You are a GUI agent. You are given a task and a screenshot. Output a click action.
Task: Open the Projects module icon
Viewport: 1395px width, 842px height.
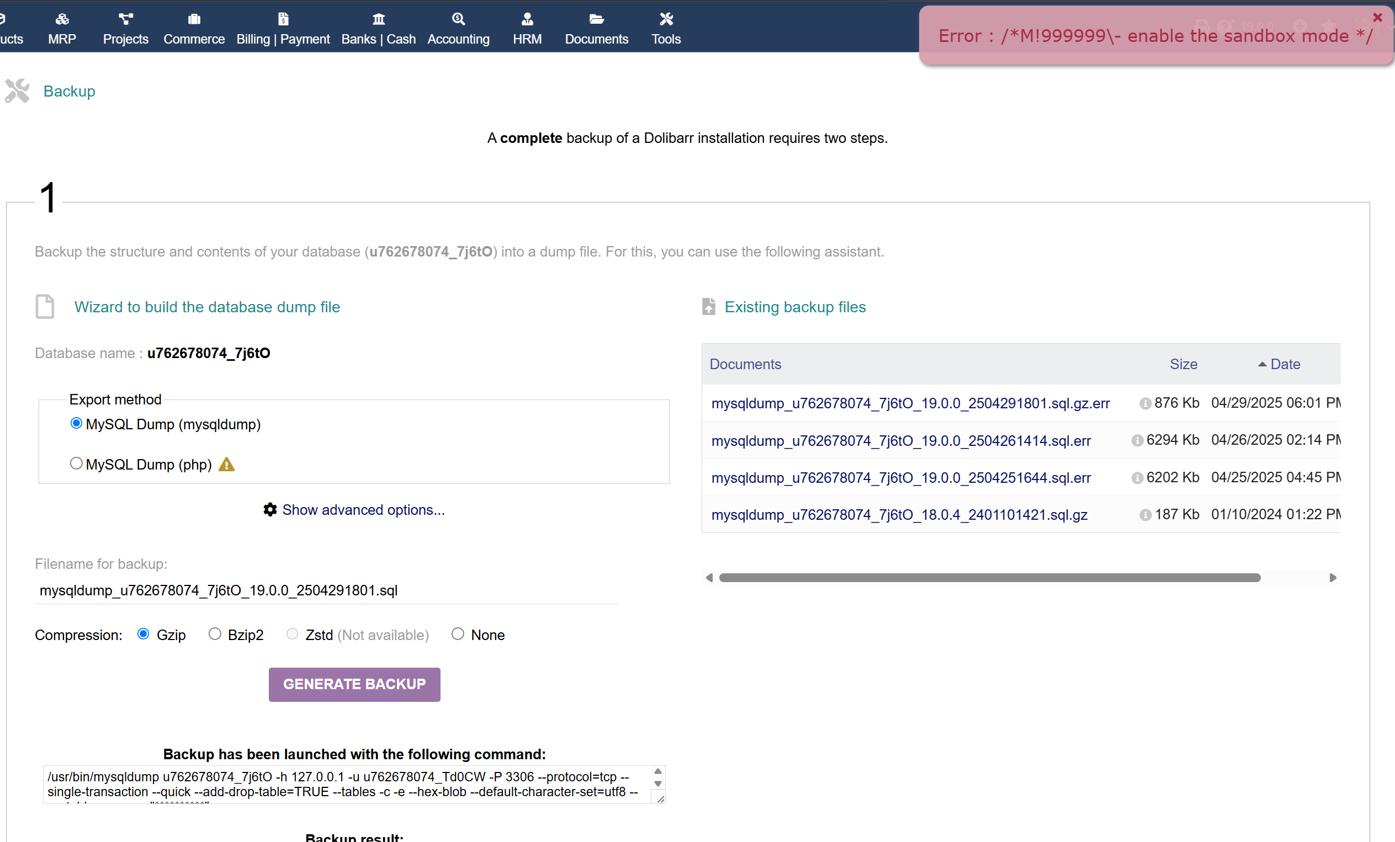(126, 19)
